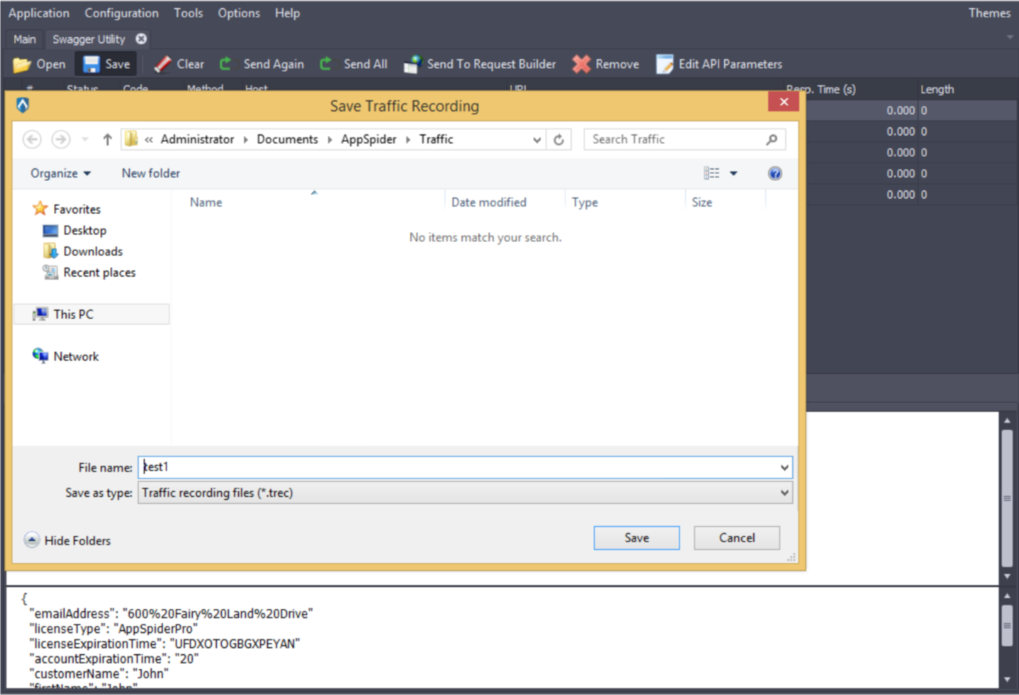
Task: Click the Send Again toolbar icon
Action: [225, 64]
